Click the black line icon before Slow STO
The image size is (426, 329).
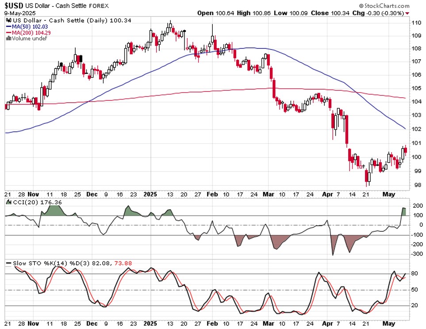tap(9, 263)
